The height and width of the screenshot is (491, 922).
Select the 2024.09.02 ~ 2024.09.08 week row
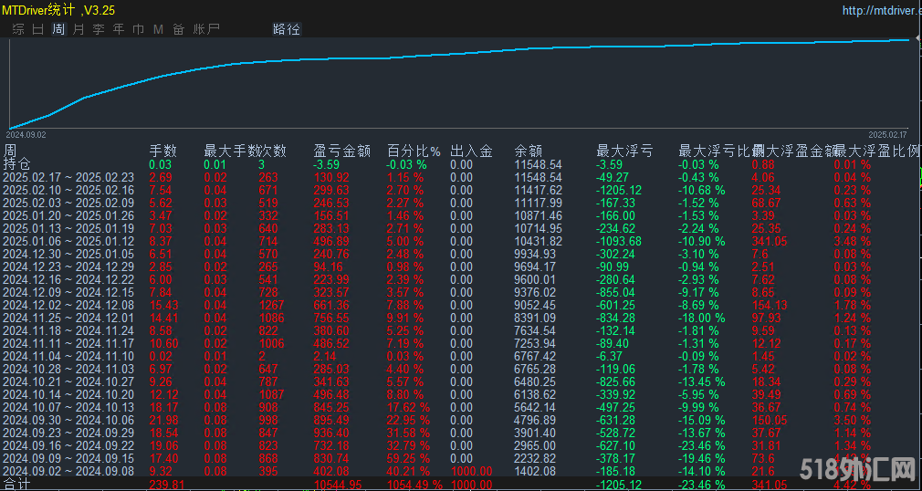click(68, 471)
